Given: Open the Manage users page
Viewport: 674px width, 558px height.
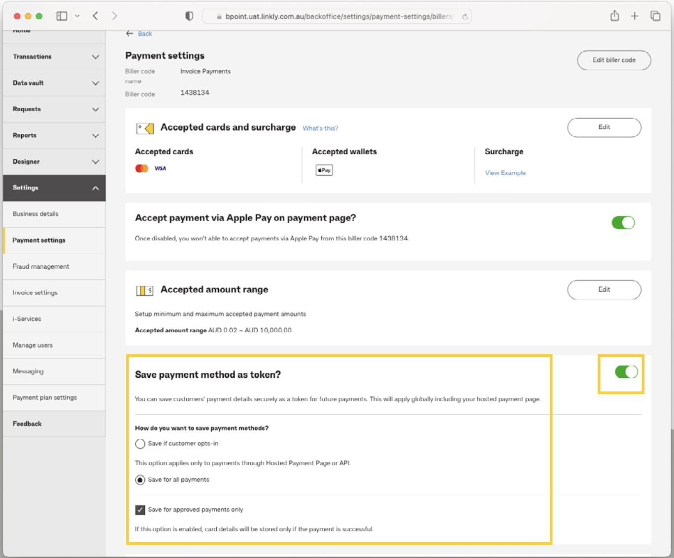Looking at the screenshot, I should [x=33, y=345].
